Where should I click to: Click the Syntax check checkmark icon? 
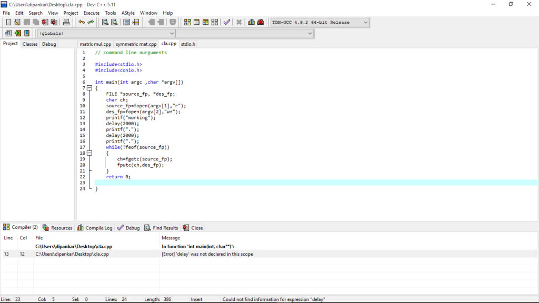[227, 22]
